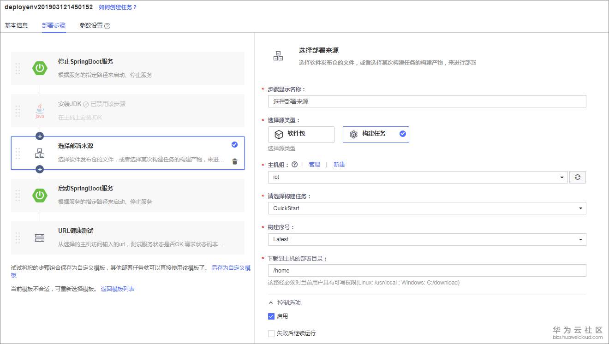The width and height of the screenshot is (609, 344).
Task: Switch to the 部署步骤 tab
Action: coord(54,25)
